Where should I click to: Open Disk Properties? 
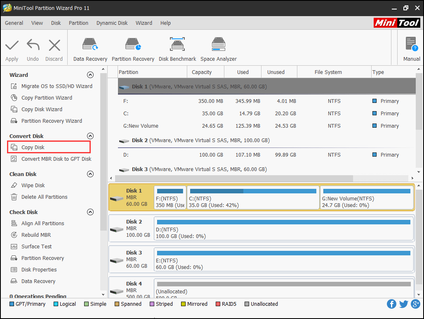tap(33, 270)
